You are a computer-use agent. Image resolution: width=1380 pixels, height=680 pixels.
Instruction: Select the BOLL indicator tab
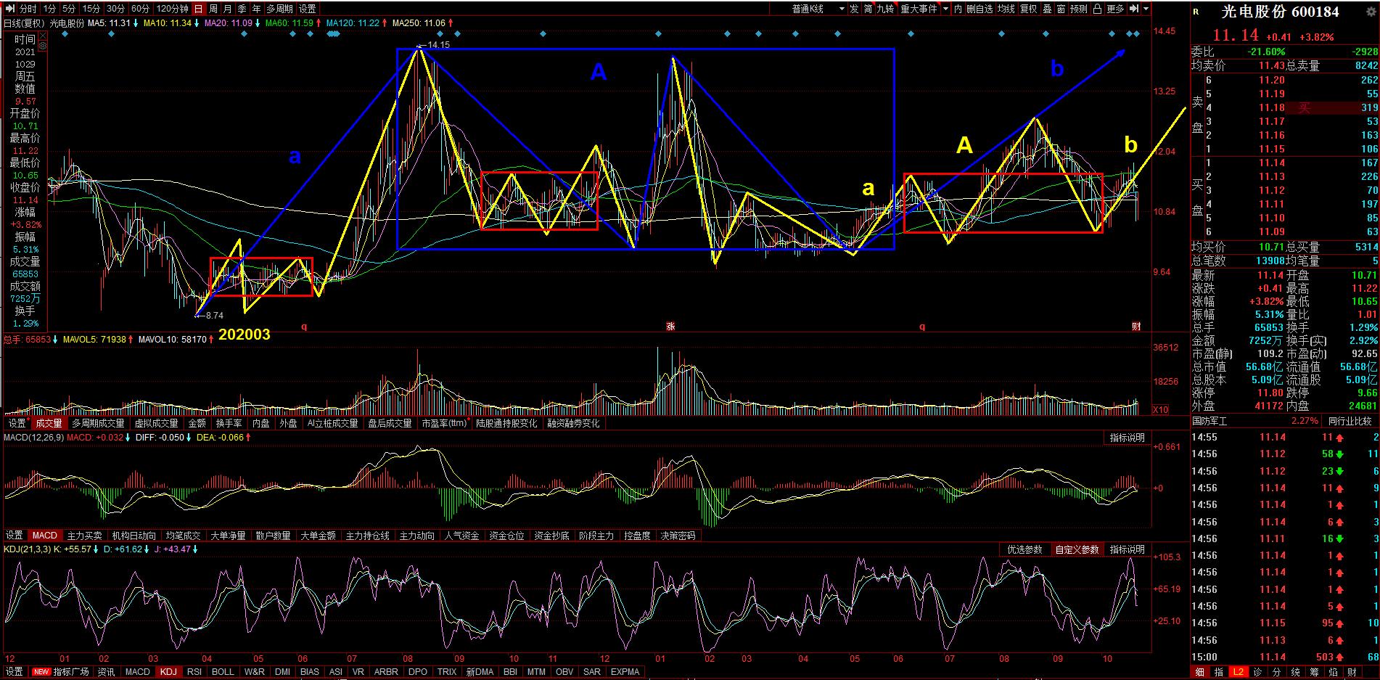pyautogui.click(x=222, y=672)
